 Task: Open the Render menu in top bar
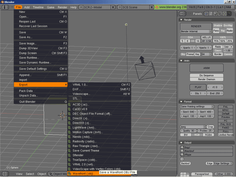pos(62,7)
